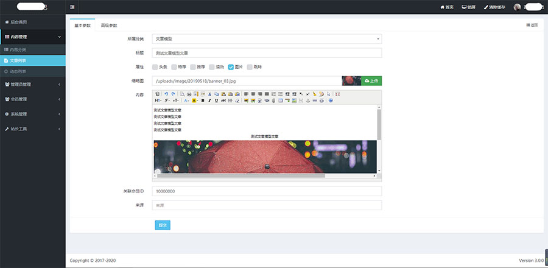548x268 pixels.
Task: Click into the 来源 source input field
Action: 266,205
